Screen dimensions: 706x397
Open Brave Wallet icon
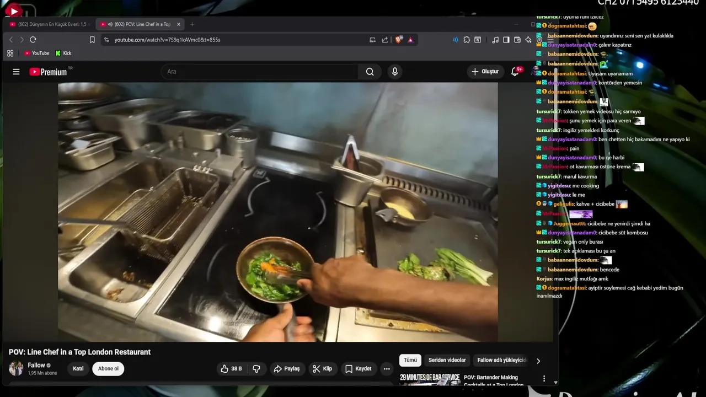(x=517, y=40)
